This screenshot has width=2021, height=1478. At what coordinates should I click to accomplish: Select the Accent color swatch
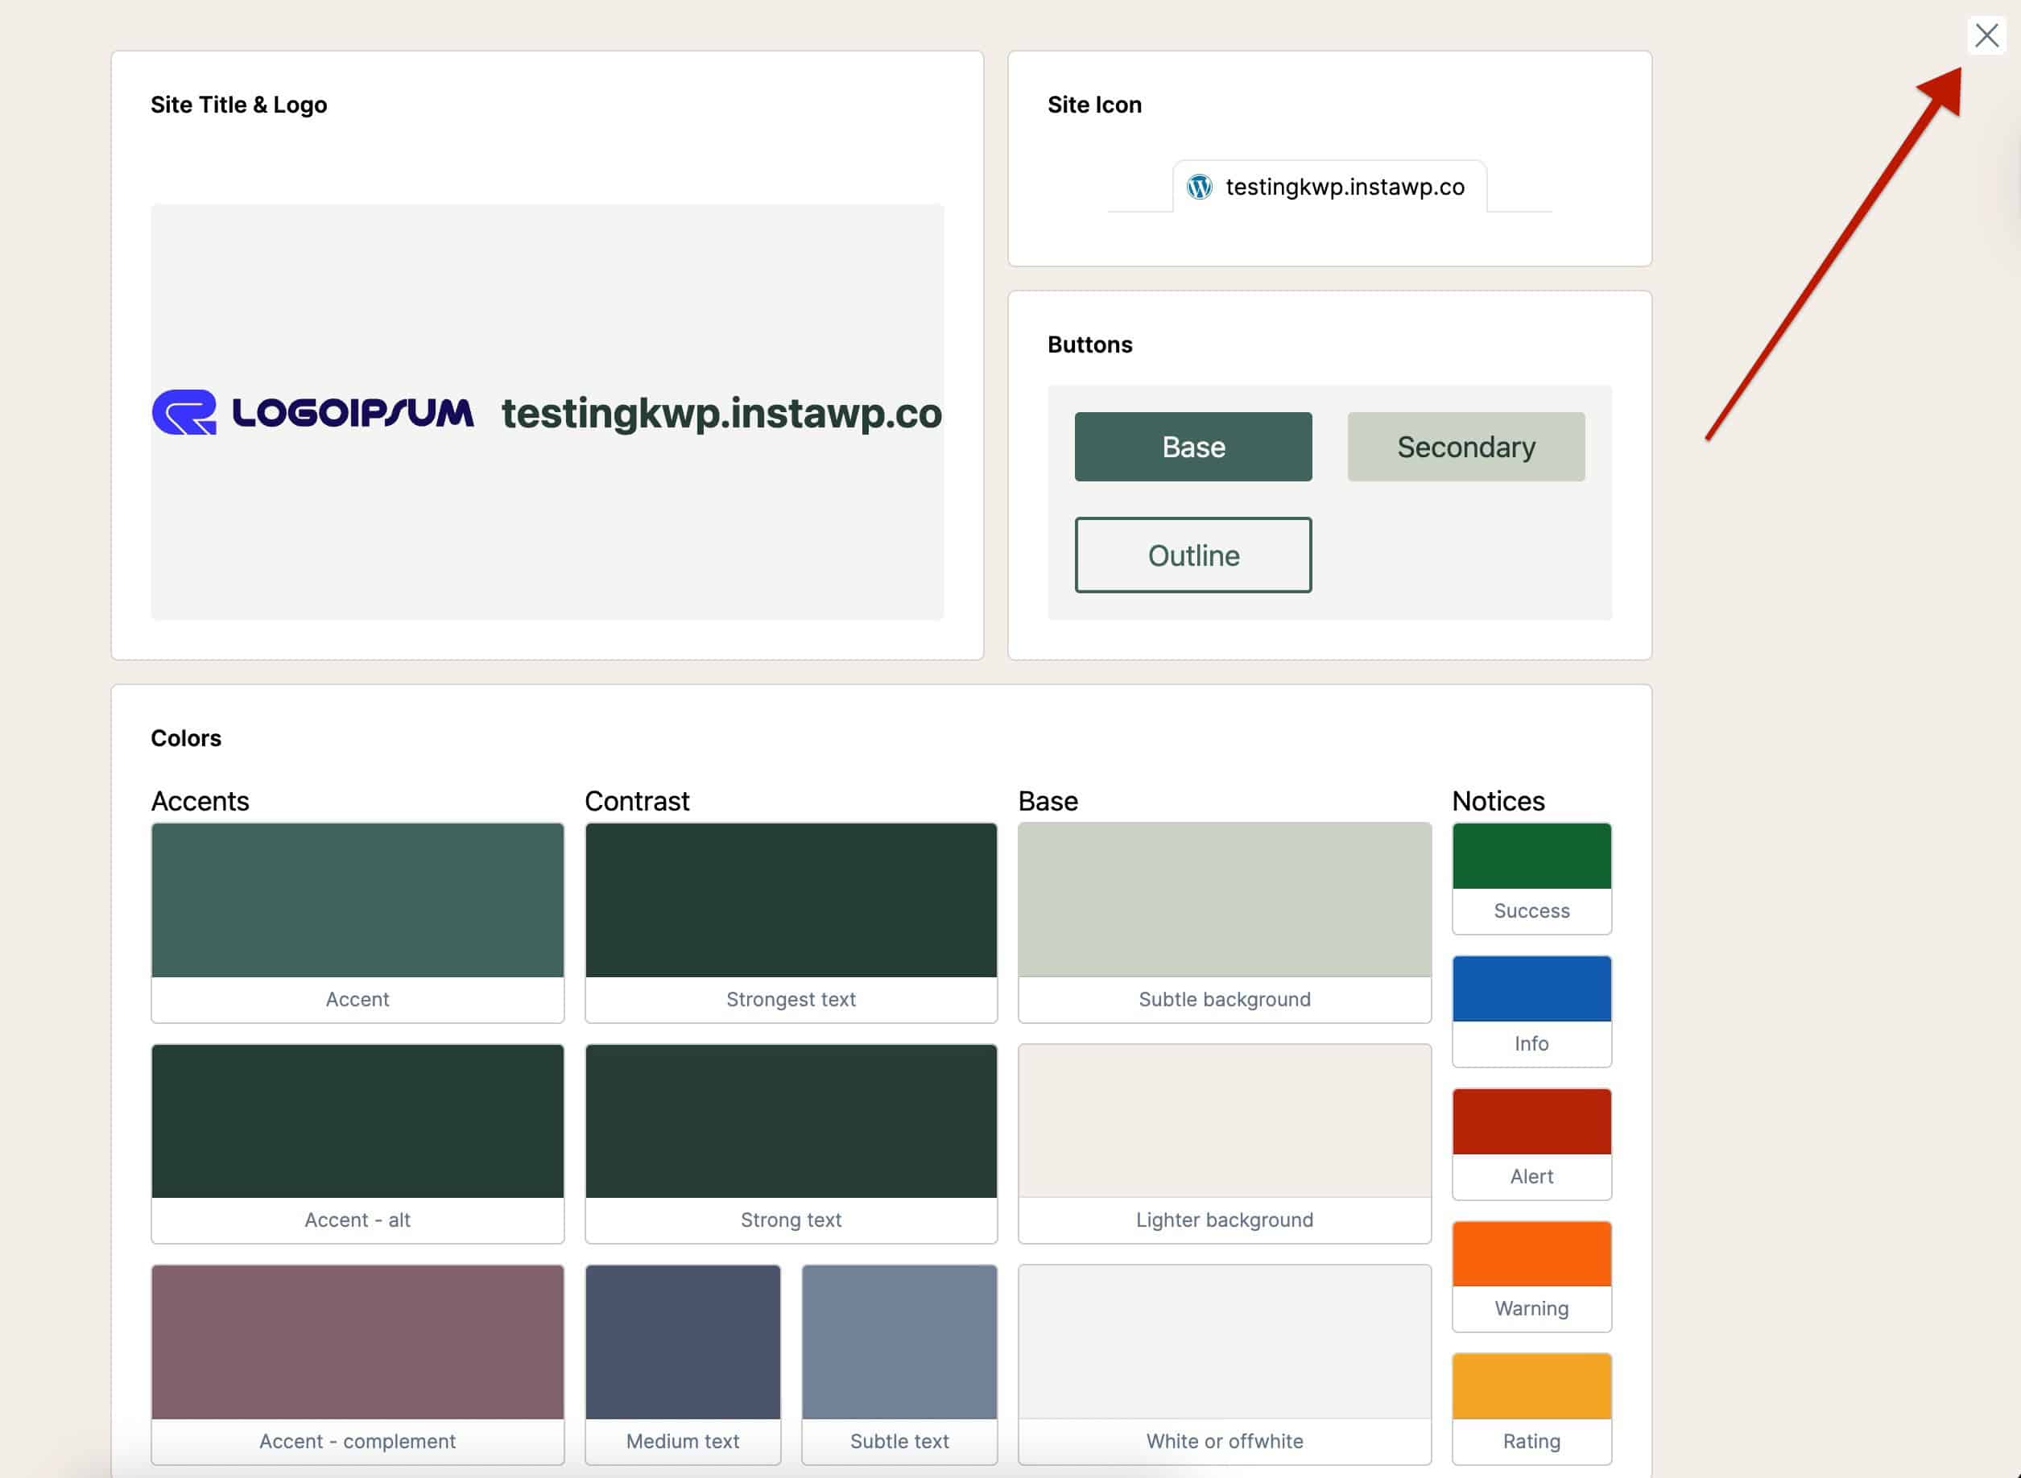point(357,899)
